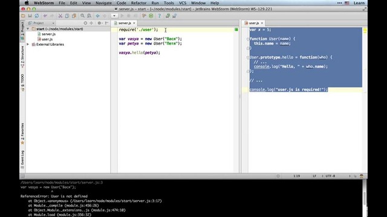
Task: Open the Tools menu
Action: 169,3
